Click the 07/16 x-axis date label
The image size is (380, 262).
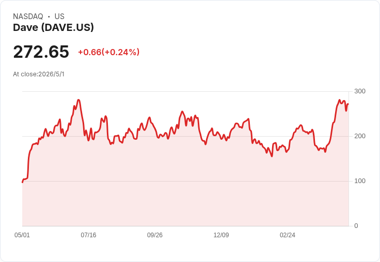[x=88, y=235]
